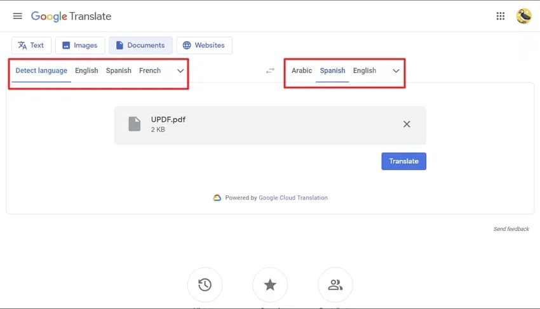Set source language to Spanish
The image size is (540, 309).
coord(118,70)
